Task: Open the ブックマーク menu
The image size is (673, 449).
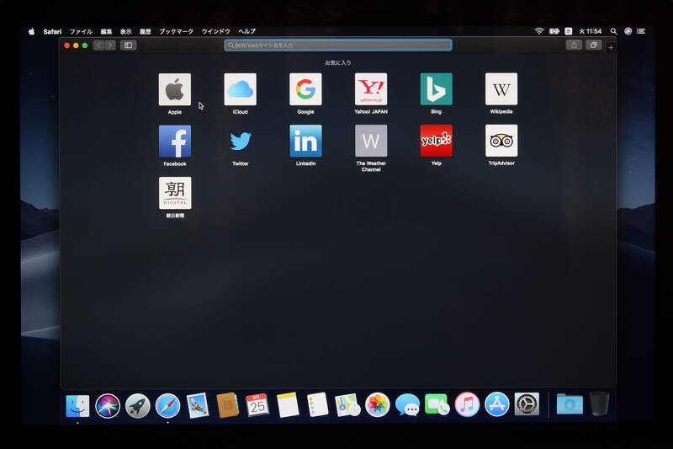Action: coord(176,31)
